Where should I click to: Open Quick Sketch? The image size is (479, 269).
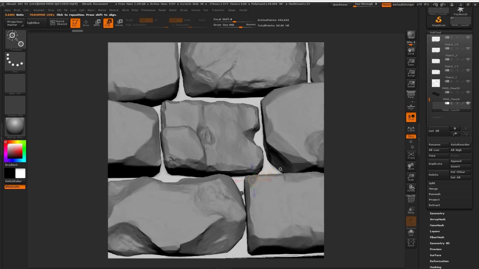(58, 23)
